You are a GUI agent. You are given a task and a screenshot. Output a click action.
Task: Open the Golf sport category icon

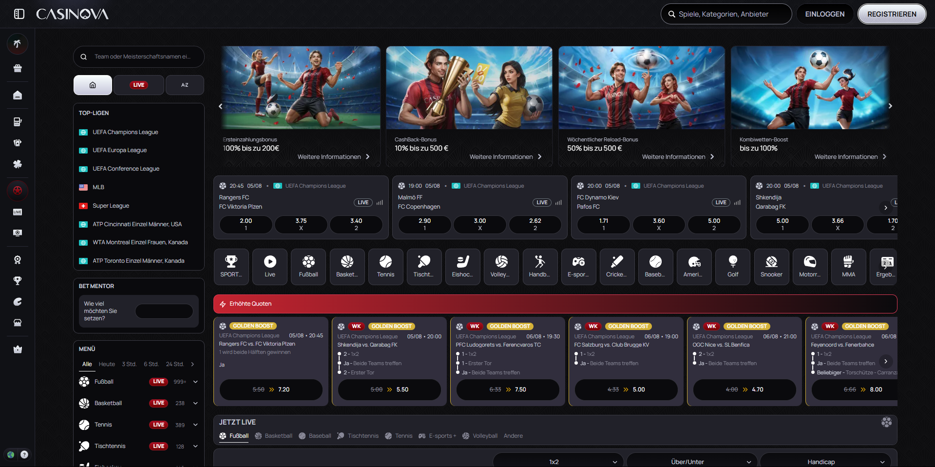click(x=732, y=267)
